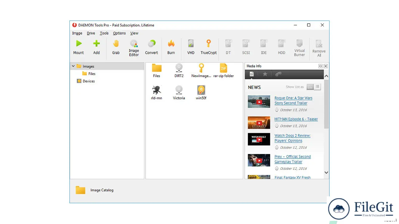Switch news to tile view
Screen dimensions: 399x224
point(310,87)
